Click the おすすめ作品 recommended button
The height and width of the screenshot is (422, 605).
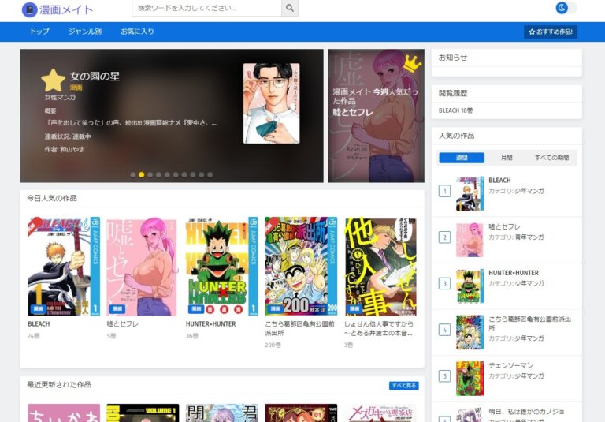[551, 32]
